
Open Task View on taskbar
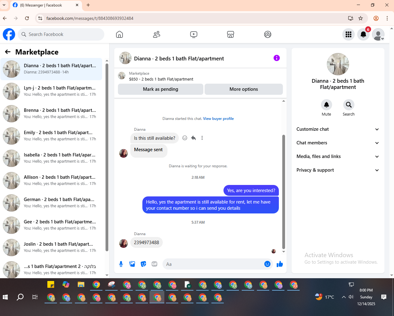pos(35,297)
